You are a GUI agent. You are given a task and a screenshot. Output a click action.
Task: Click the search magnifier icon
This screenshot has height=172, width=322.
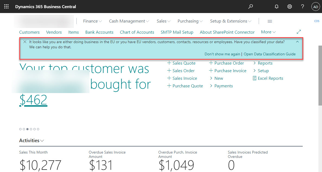point(250,6)
